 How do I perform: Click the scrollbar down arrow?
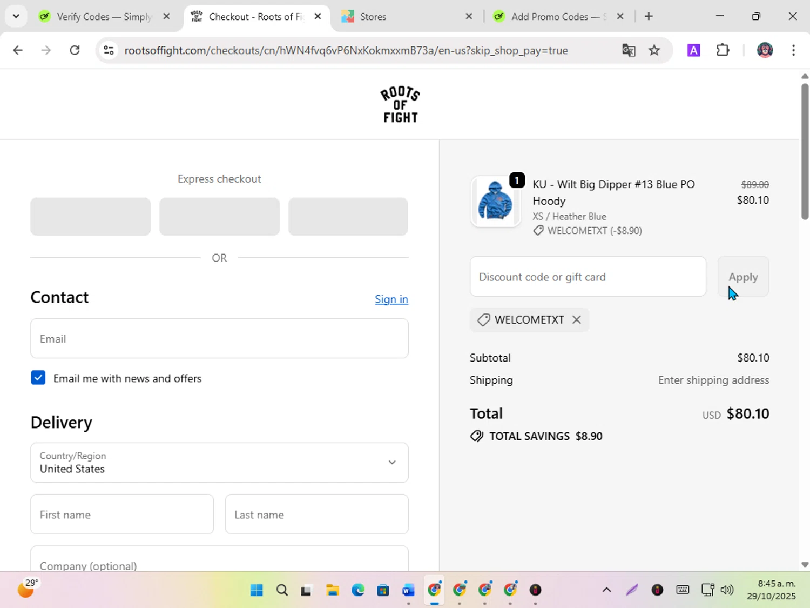pos(805,565)
